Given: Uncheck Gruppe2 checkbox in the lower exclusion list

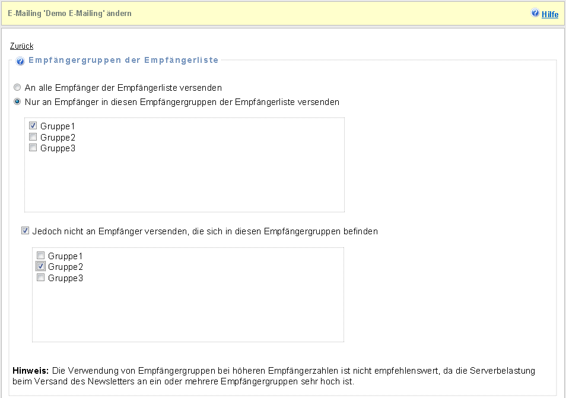Looking at the screenshot, I should click(41, 267).
